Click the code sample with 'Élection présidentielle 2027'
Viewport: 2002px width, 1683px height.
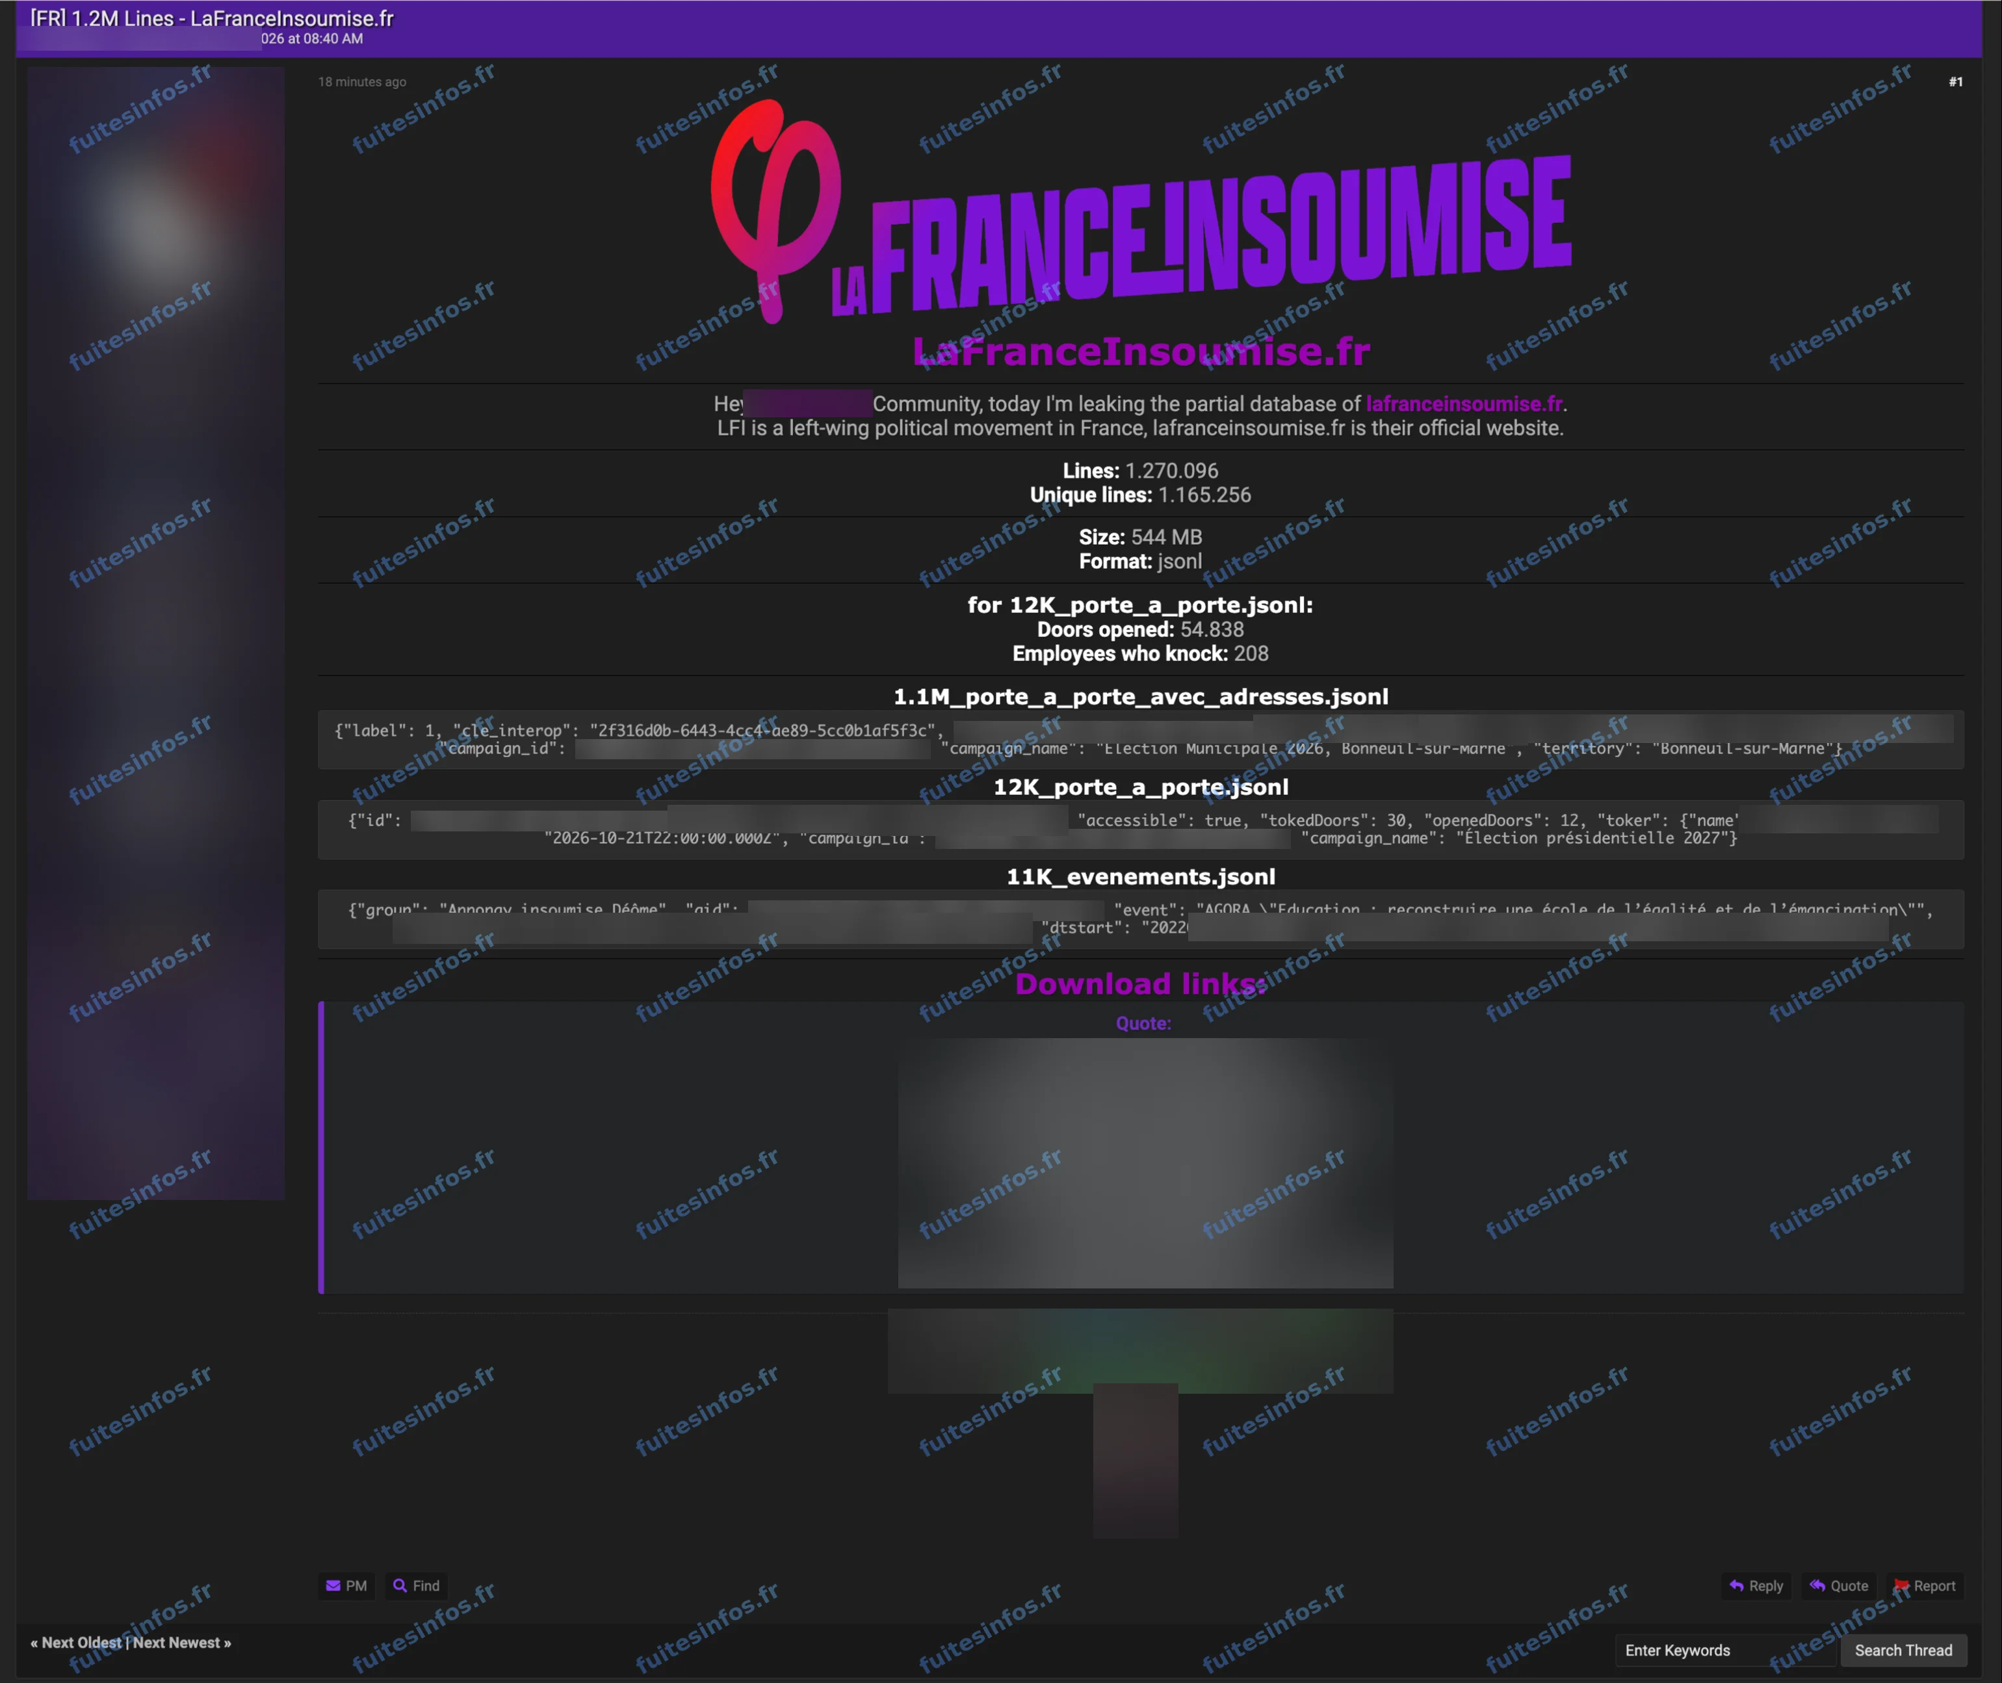click(1141, 829)
